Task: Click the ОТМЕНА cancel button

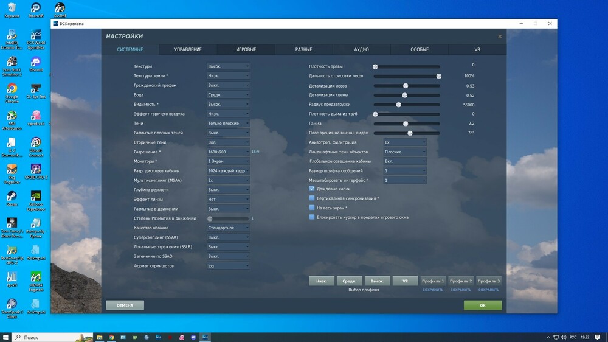Action: click(x=125, y=305)
